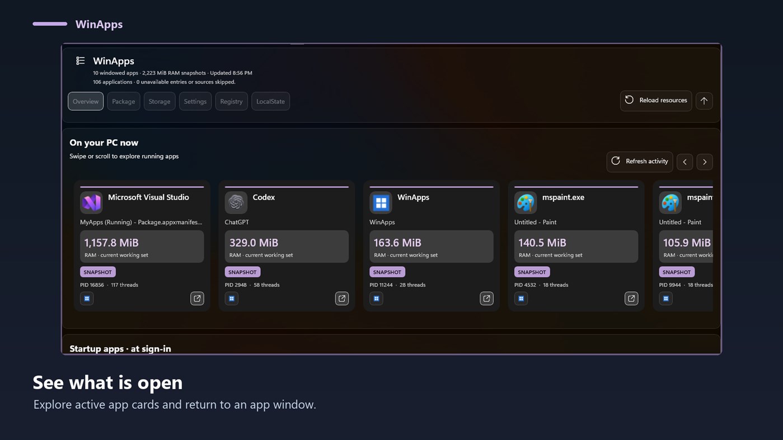Advance to the next running app cards
Viewport: 783px width, 440px height.
click(x=705, y=162)
